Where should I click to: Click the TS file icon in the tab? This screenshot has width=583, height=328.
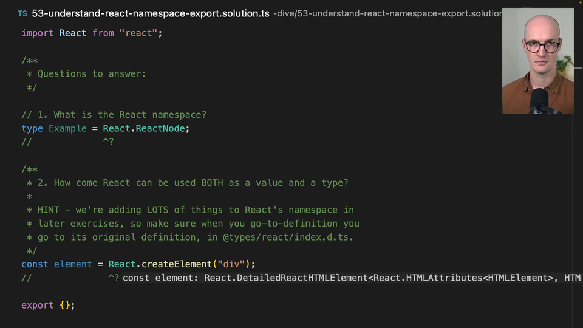pyautogui.click(x=22, y=13)
